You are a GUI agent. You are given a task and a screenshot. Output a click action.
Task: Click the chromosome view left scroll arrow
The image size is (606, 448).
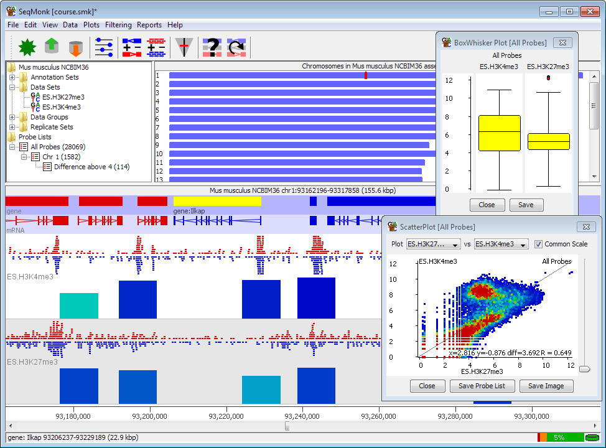(x=11, y=426)
